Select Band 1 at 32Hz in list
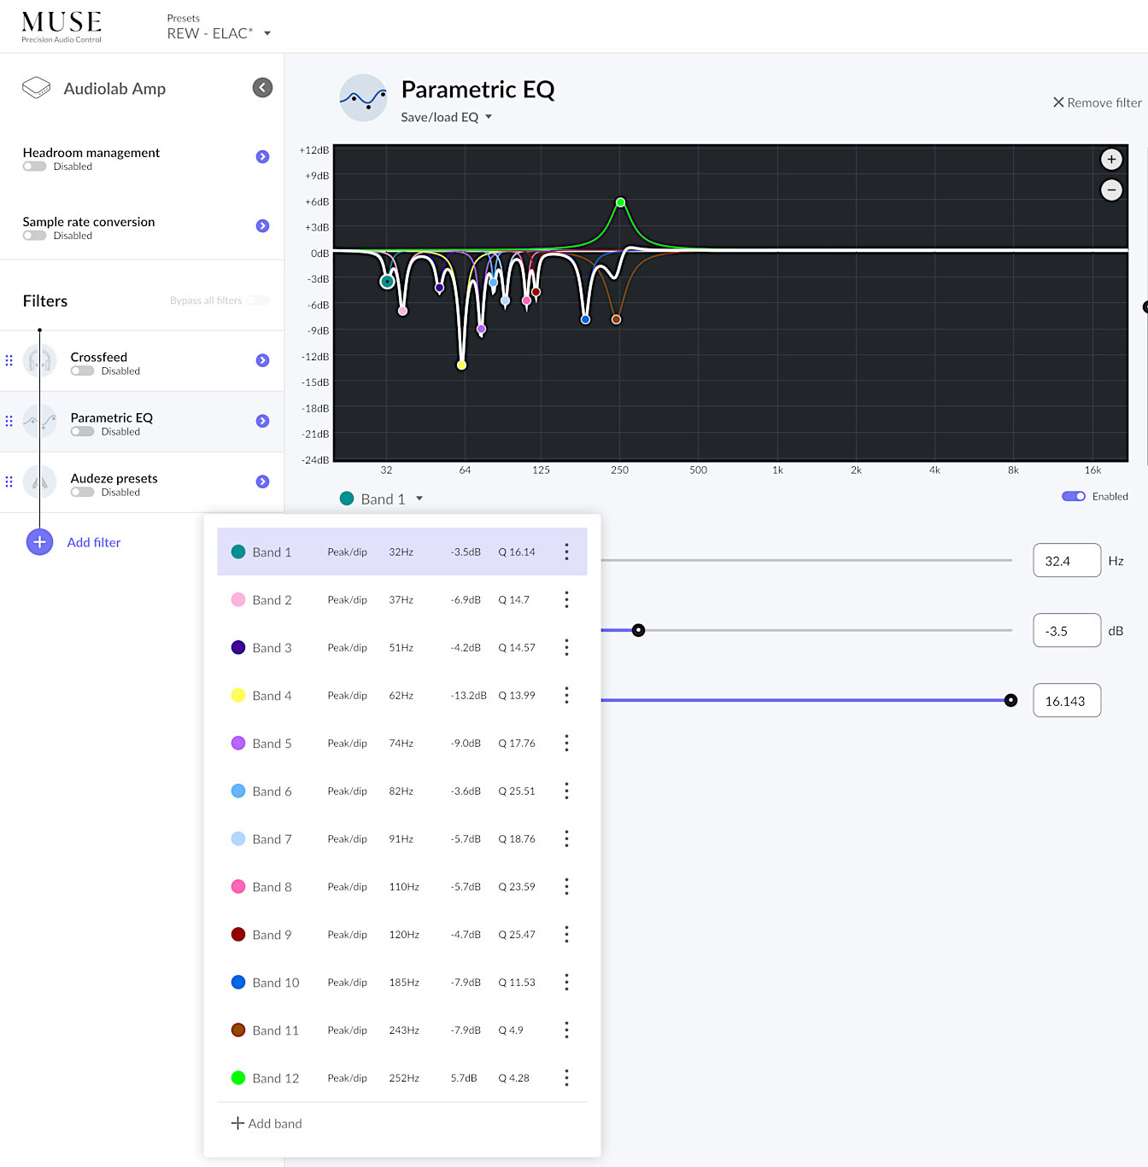The width and height of the screenshot is (1148, 1167). pos(402,552)
